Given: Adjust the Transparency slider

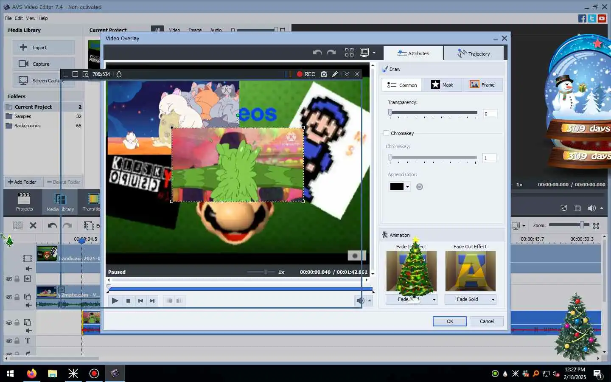Looking at the screenshot, I should pyautogui.click(x=433, y=113).
